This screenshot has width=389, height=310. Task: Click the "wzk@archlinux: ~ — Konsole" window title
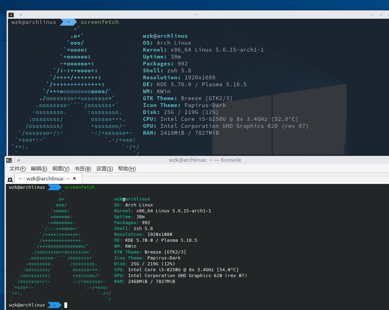click(205, 160)
